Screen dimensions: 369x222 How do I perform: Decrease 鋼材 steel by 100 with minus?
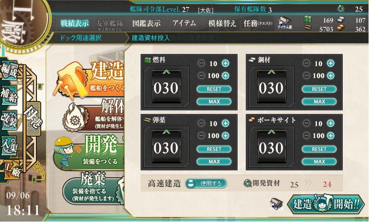306,75
